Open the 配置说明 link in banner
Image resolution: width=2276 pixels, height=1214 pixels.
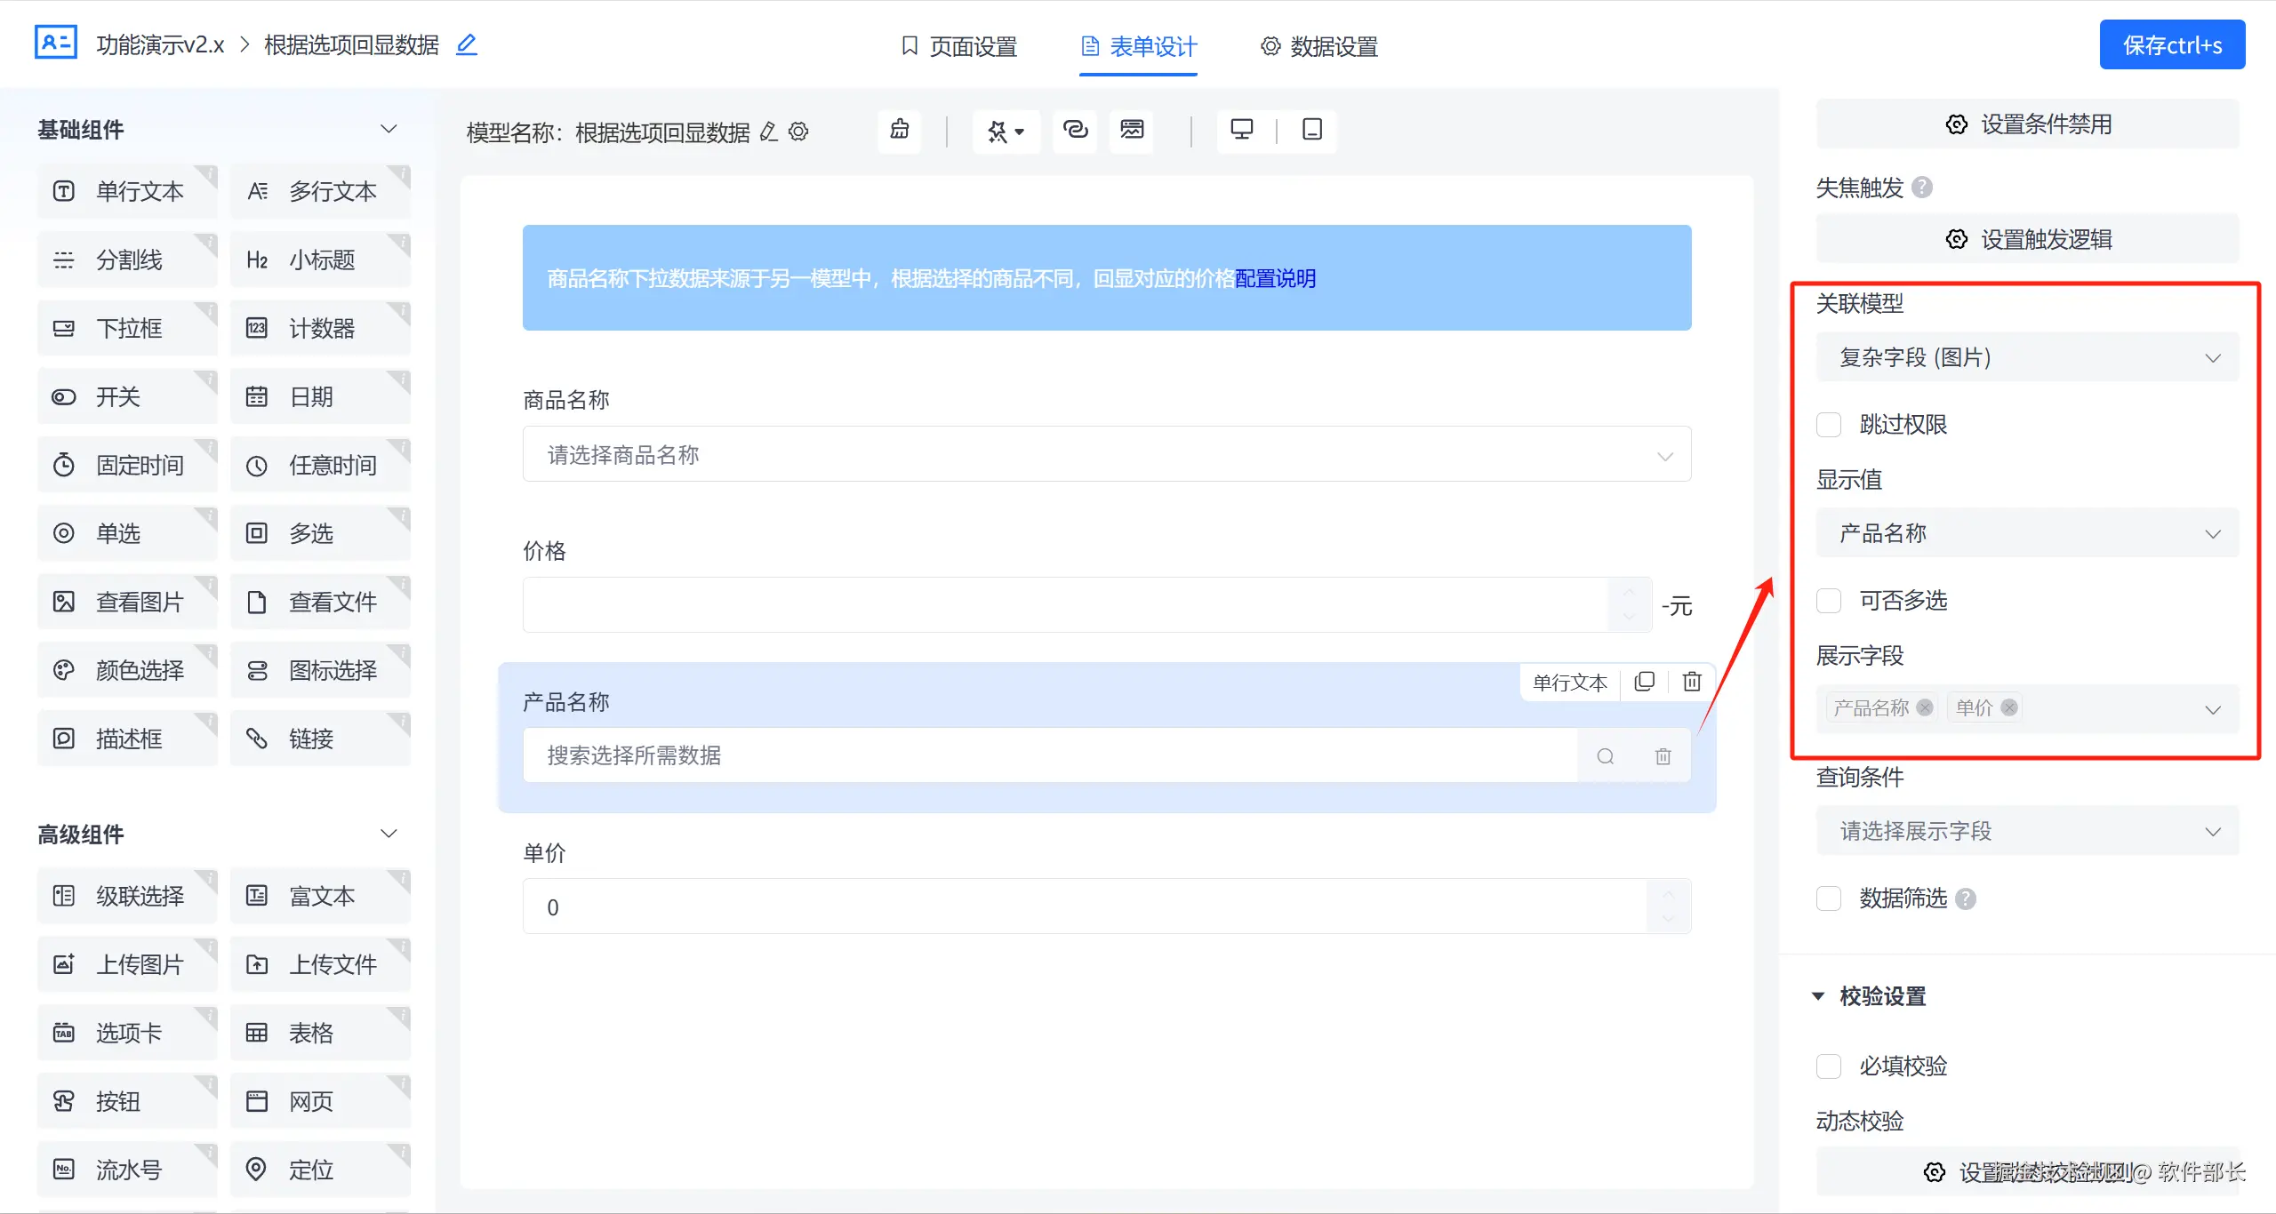pos(1275,279)
